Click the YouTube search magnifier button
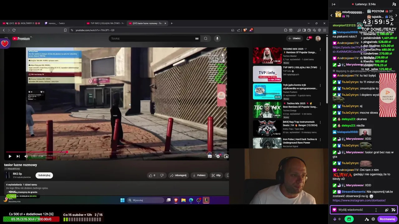 pyautogui.click(x=205, y=39)
